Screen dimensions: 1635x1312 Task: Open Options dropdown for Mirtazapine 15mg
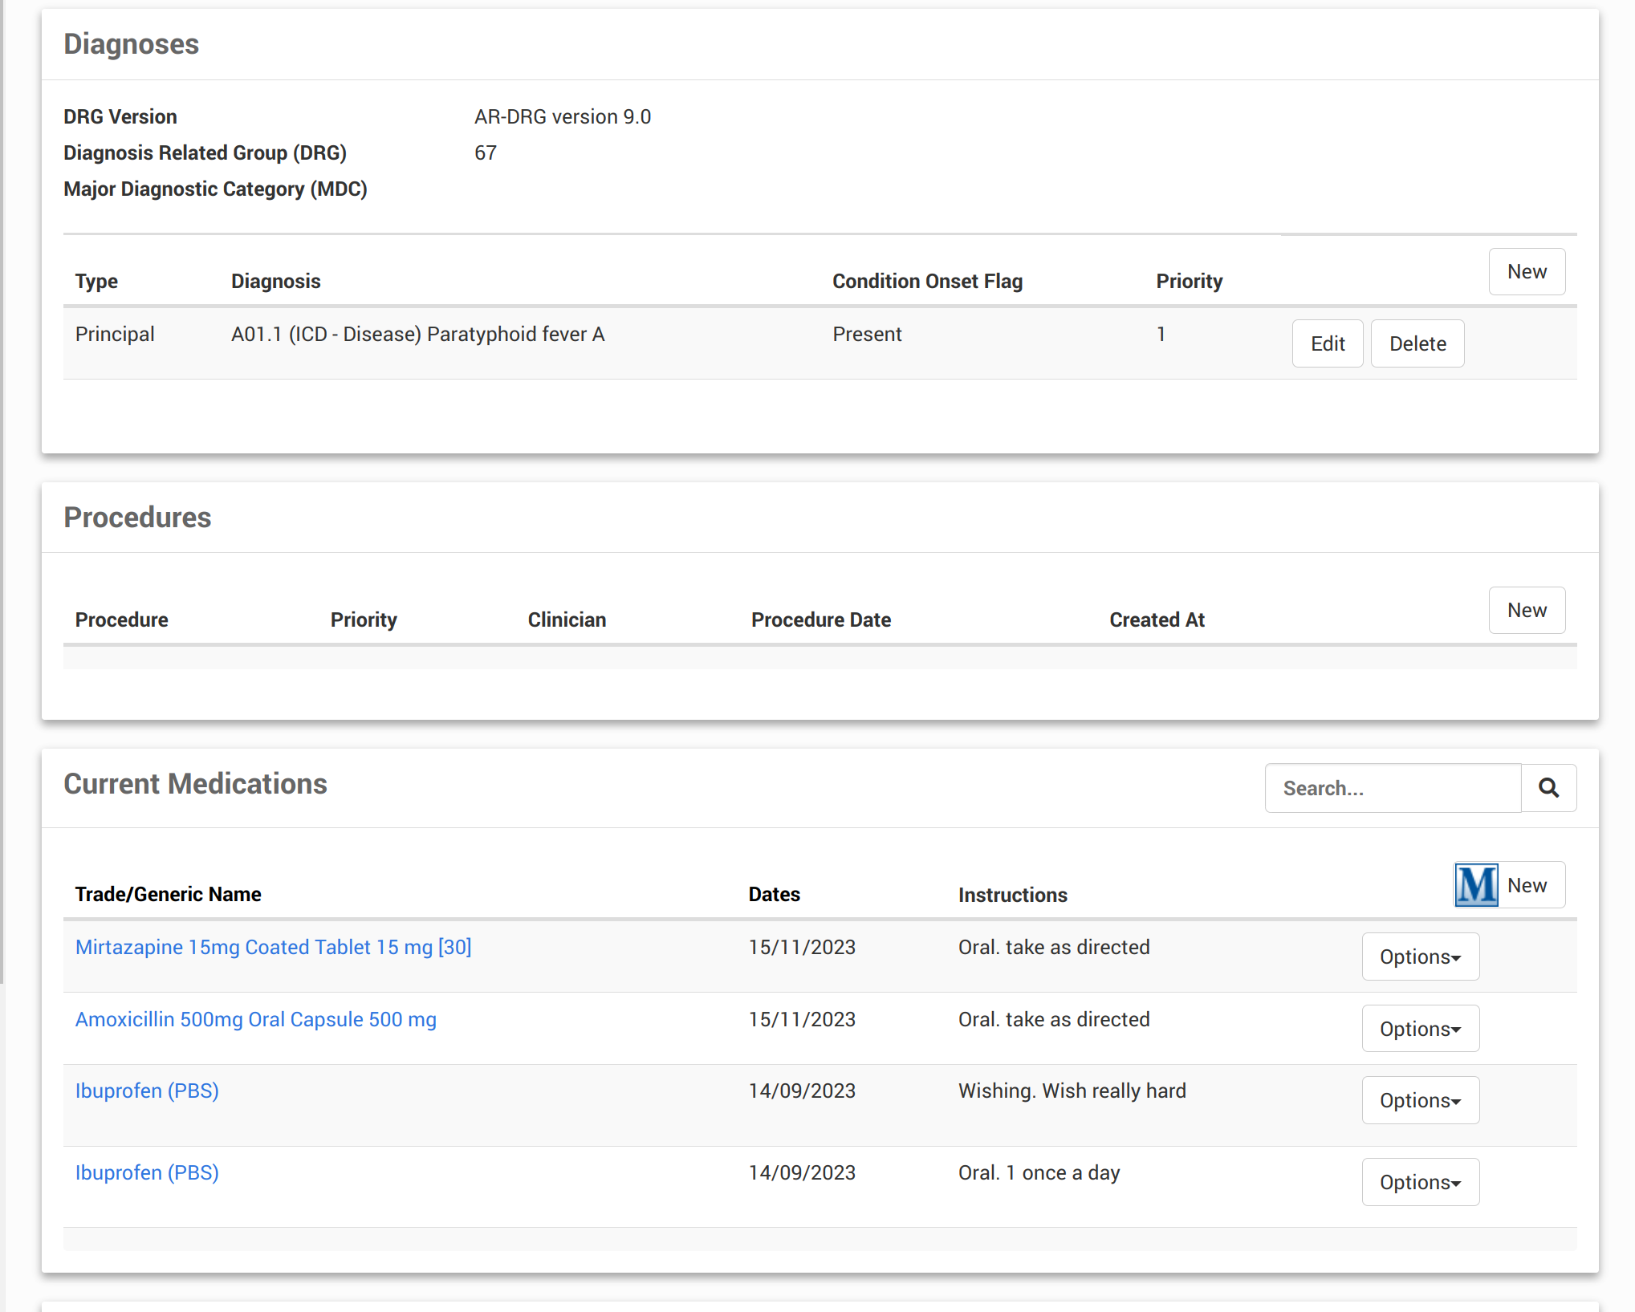pyautogui.click(x=1419, y=957)
